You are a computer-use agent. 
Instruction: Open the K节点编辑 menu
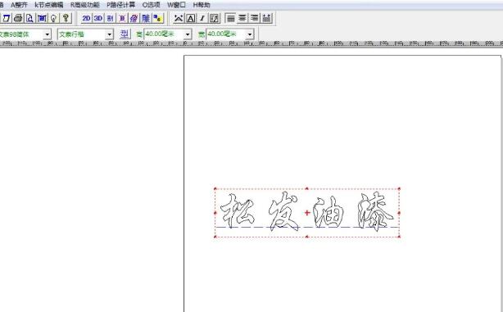(x=49, y=5)
